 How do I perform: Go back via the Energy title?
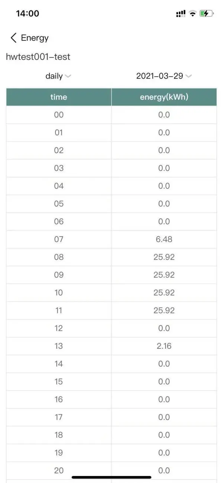pyautogui.click(x=35, y=38)
